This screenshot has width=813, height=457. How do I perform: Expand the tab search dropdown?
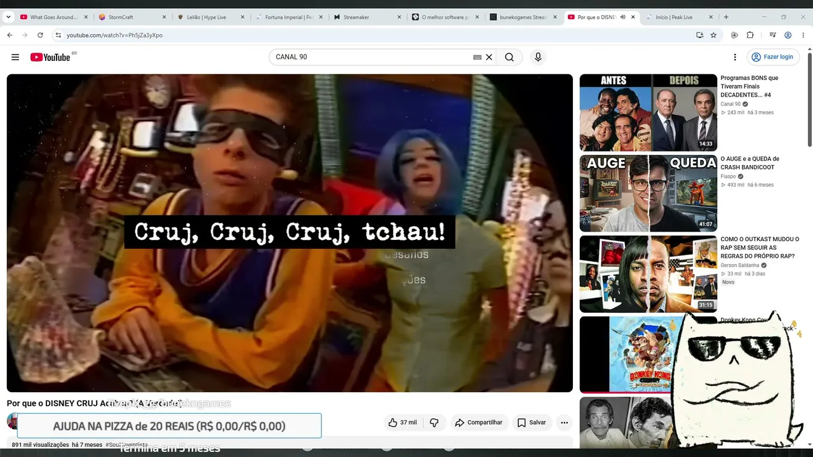(8, 17)
